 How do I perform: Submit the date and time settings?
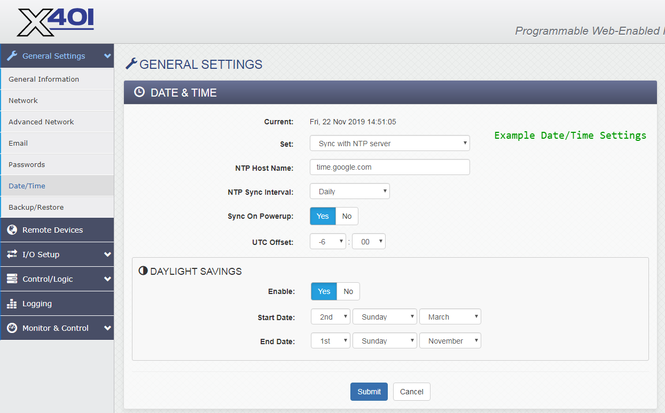click(369, 392)
